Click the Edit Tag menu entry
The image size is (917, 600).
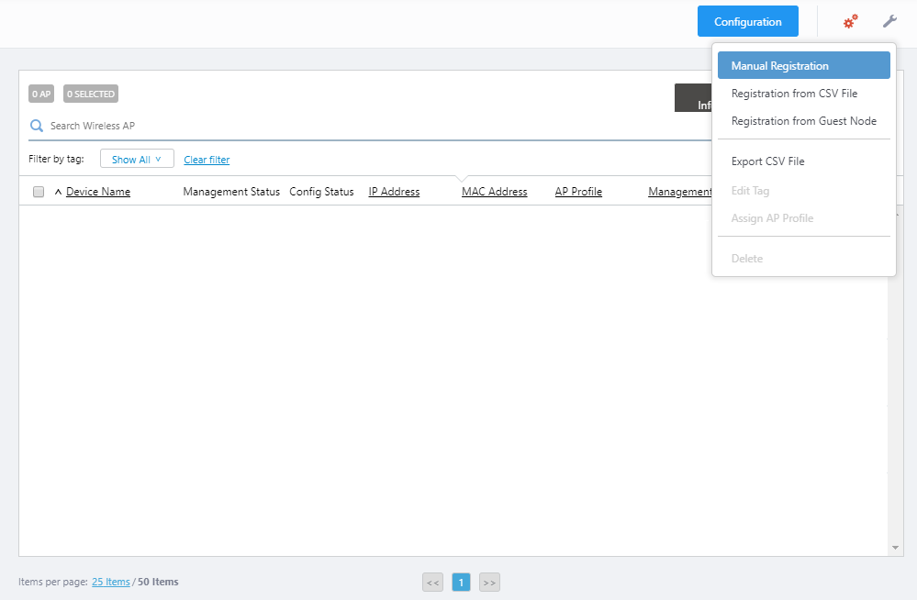click(x=803, y=191)
